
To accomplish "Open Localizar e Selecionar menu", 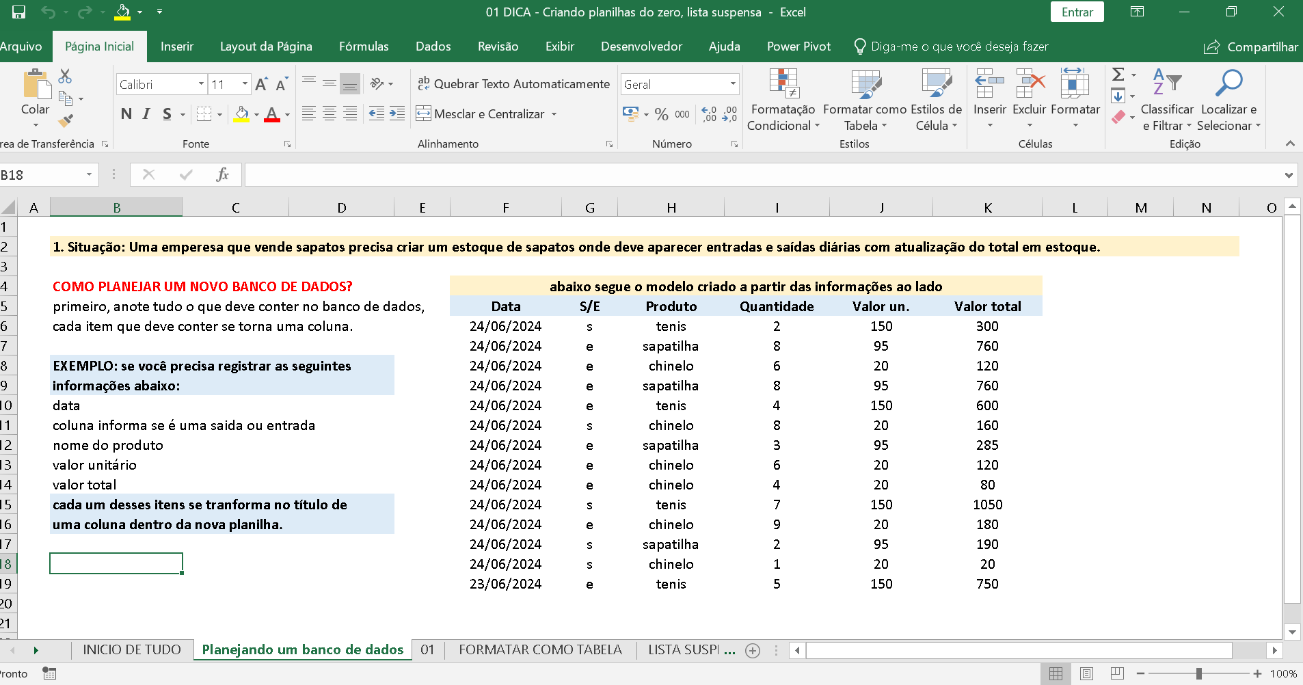I will tap(1228, 100).
